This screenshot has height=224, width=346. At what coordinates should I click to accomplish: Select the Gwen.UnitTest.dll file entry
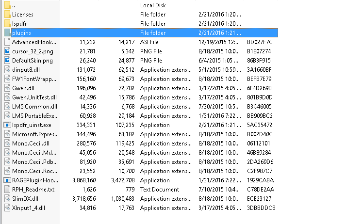34,97
